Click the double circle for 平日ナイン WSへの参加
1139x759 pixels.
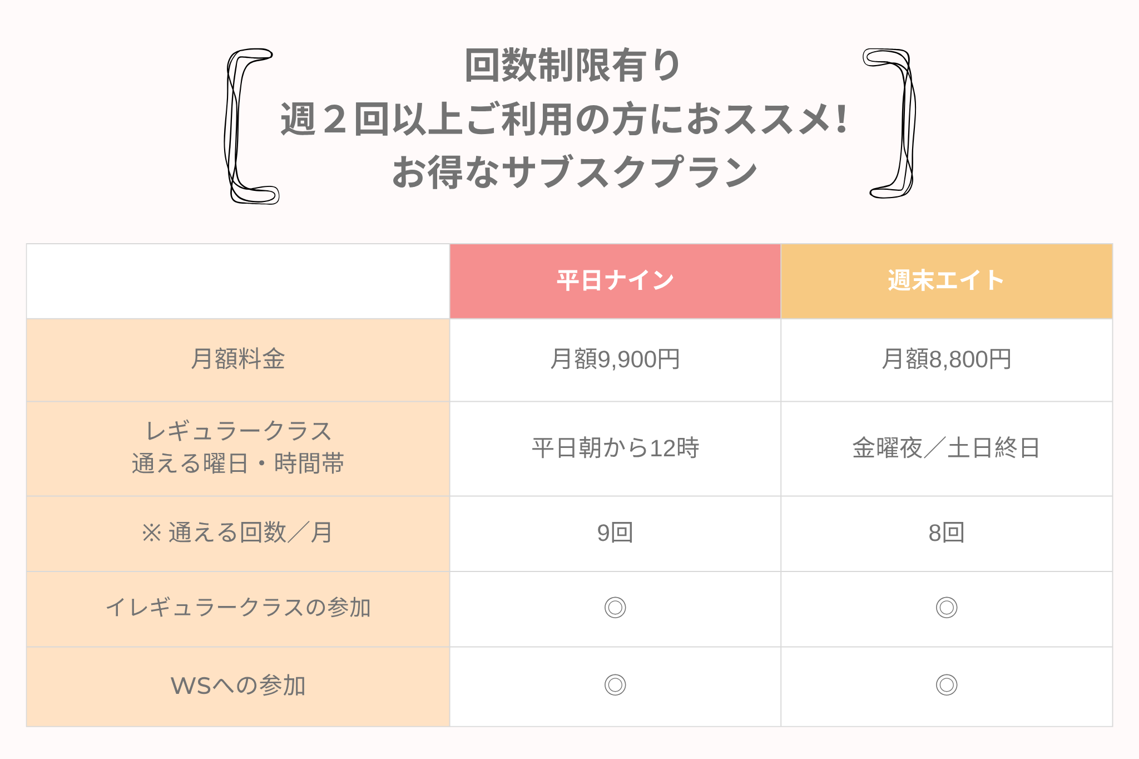(x=615, y=685)
